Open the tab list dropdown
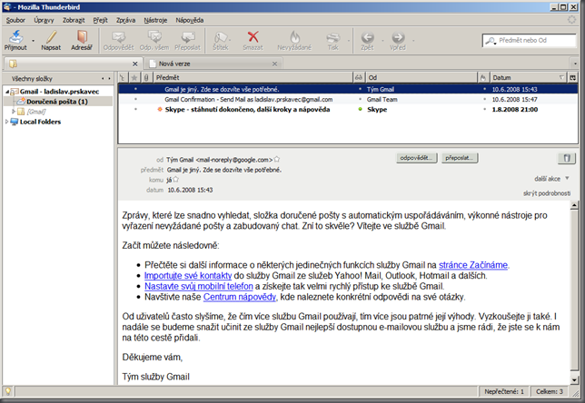This screenshot has width=585, height=403. 575,64
